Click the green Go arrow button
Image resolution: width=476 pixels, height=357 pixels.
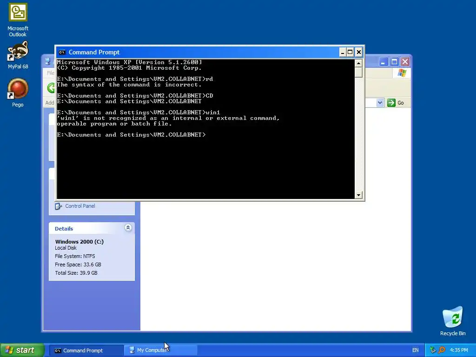point(391,103)
